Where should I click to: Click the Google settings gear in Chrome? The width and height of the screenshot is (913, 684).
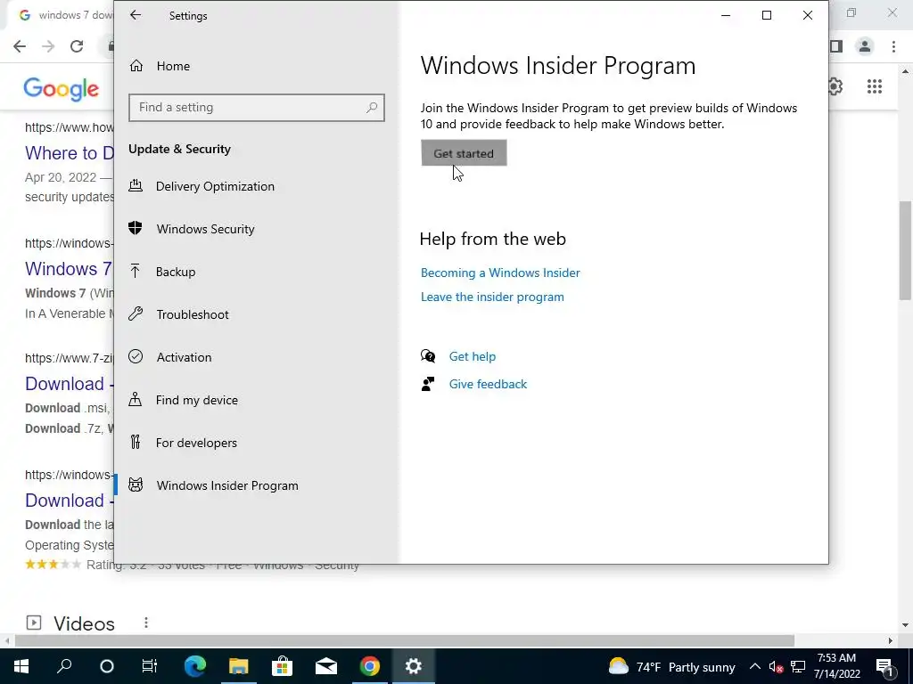(x=835, y=86)
